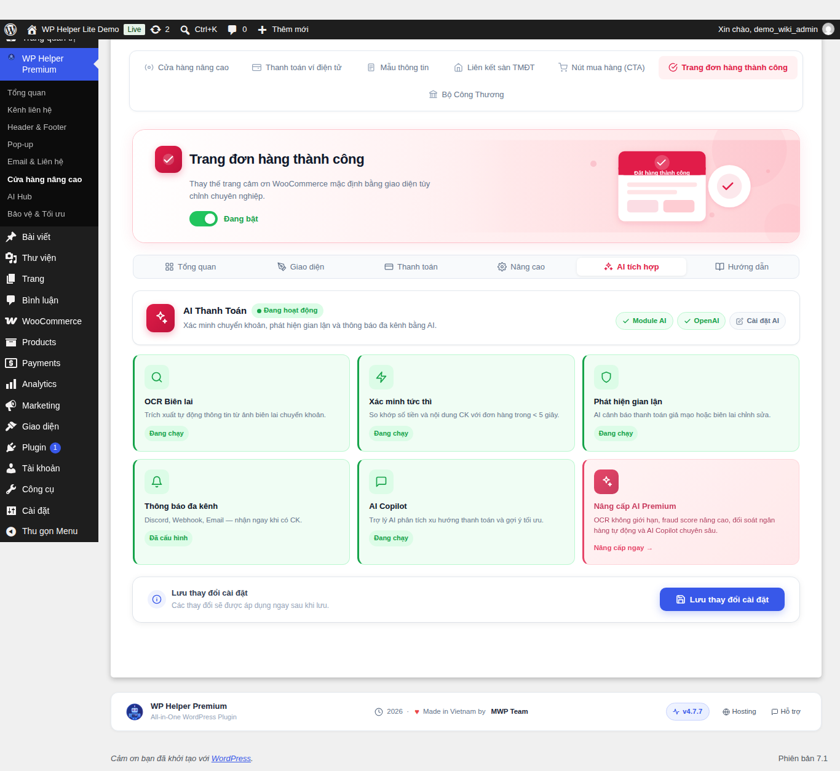
Task: Click the Module AI status pill
Action: pos(644,321)
